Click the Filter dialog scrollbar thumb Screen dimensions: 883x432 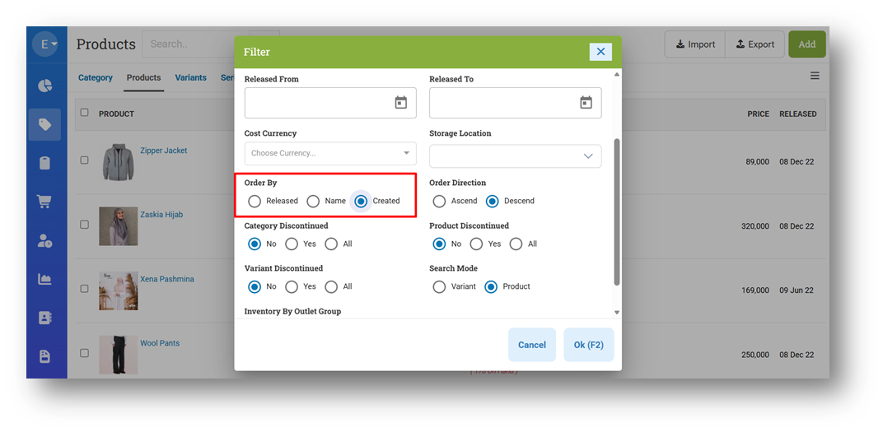[617, 211]
